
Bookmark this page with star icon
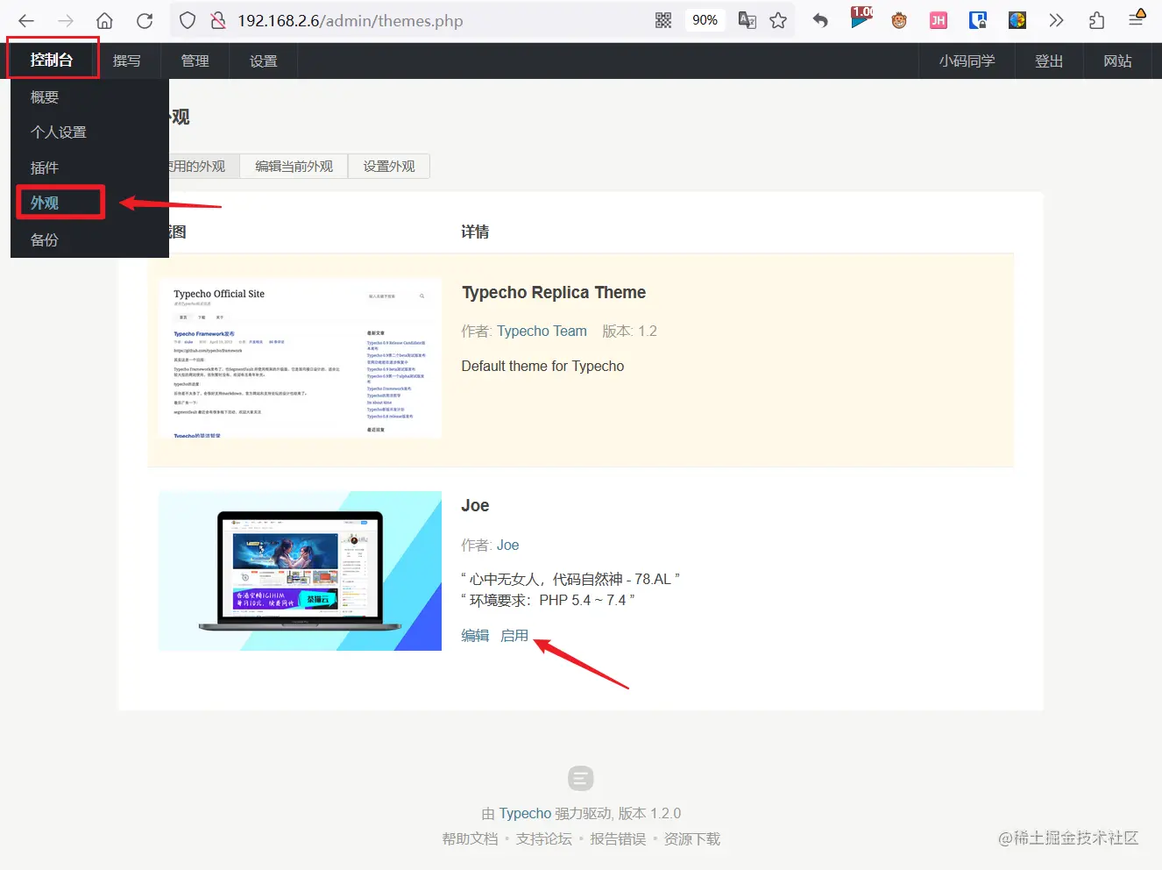(x=778, y=20)
